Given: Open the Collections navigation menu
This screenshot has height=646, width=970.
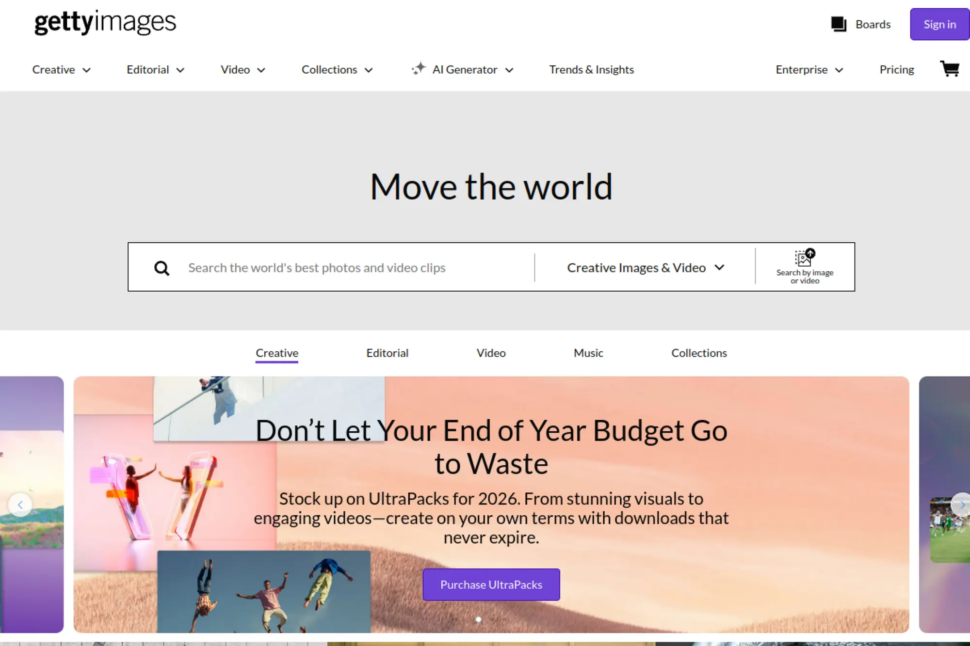Looking at the screenshot, I should click(x=337, y=70).
